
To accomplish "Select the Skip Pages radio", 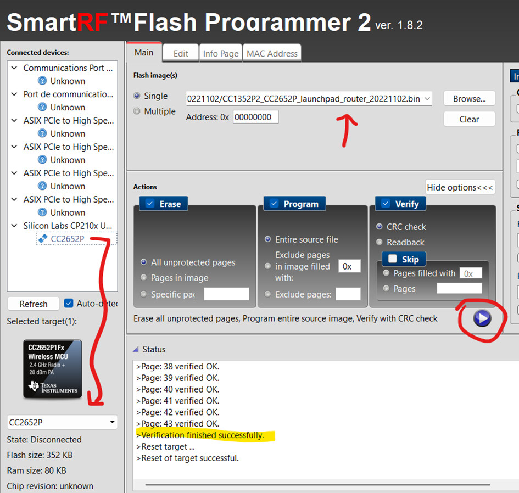I will (386, 289).
